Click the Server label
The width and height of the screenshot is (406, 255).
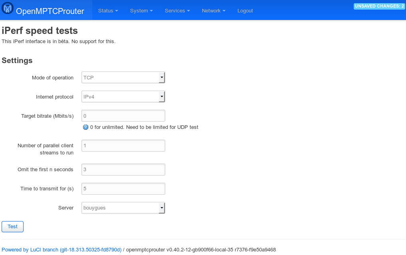(x=66, y=208)
